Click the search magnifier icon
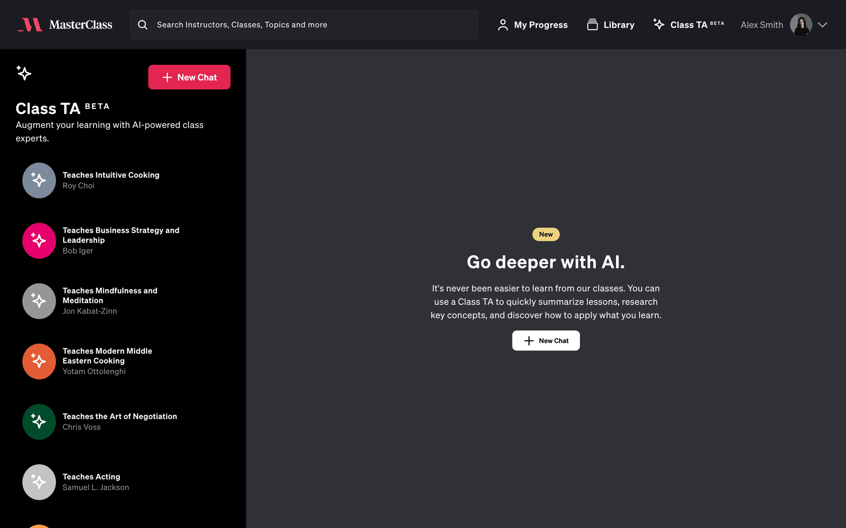The image size is (846, 528). pyautogui.click(x=143, y=25)
